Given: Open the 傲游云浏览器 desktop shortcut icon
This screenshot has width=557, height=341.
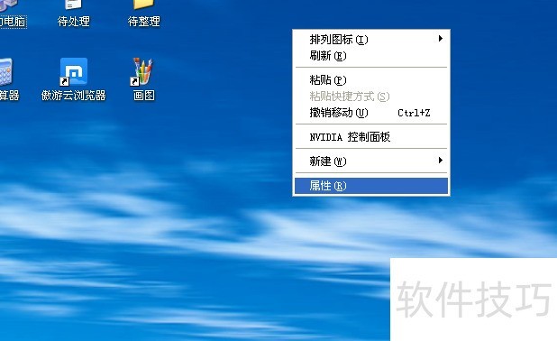Looking at the screenshot, I should 74,71.
